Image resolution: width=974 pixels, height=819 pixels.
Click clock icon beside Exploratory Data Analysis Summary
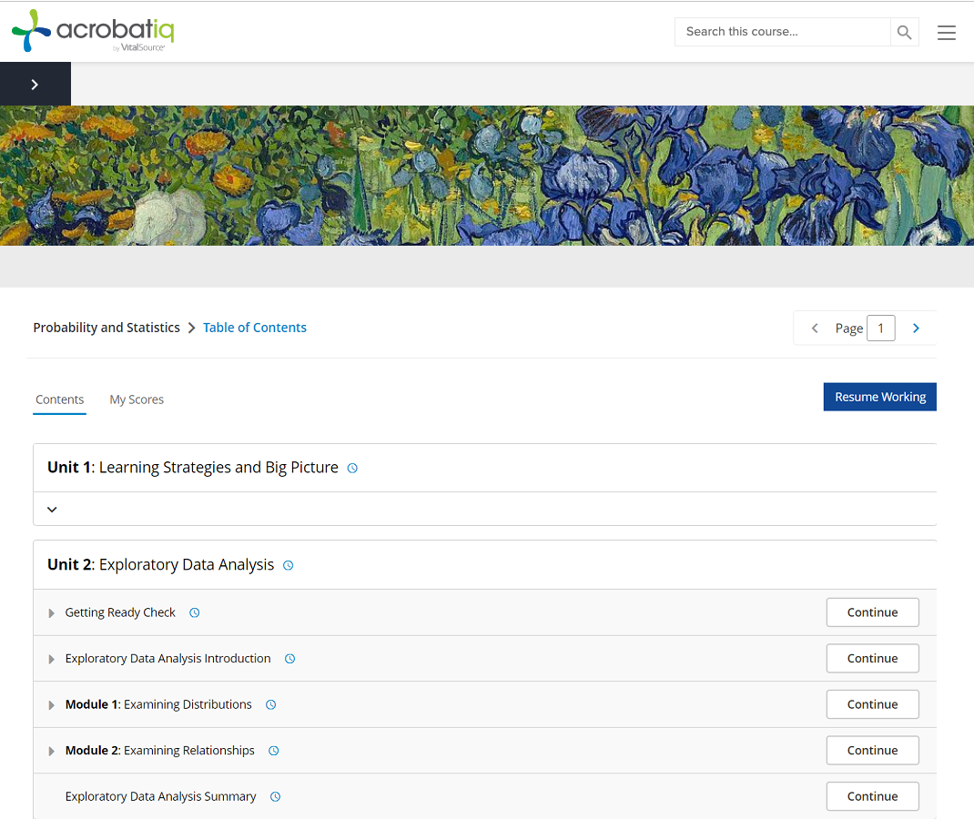click(275, 796)
